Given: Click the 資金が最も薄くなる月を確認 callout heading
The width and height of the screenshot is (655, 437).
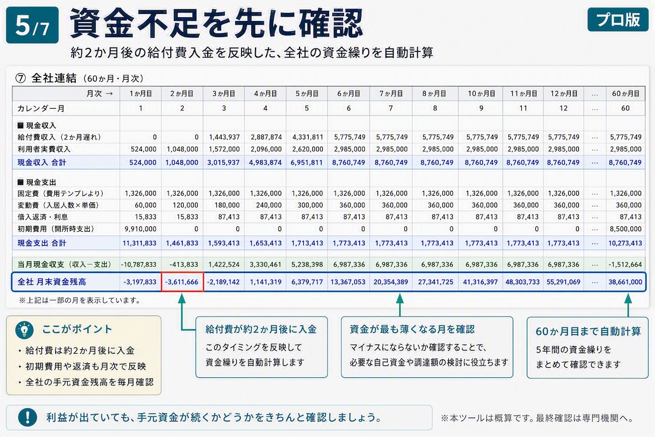Looking at the screenshot, I should click(x=412, y=329).
